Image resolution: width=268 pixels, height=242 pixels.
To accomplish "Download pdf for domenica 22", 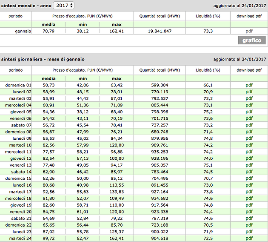I will (x=249, y=225).
